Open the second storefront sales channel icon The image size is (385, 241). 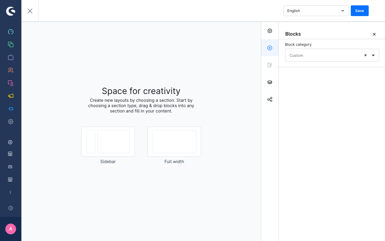tap(10, 179)
